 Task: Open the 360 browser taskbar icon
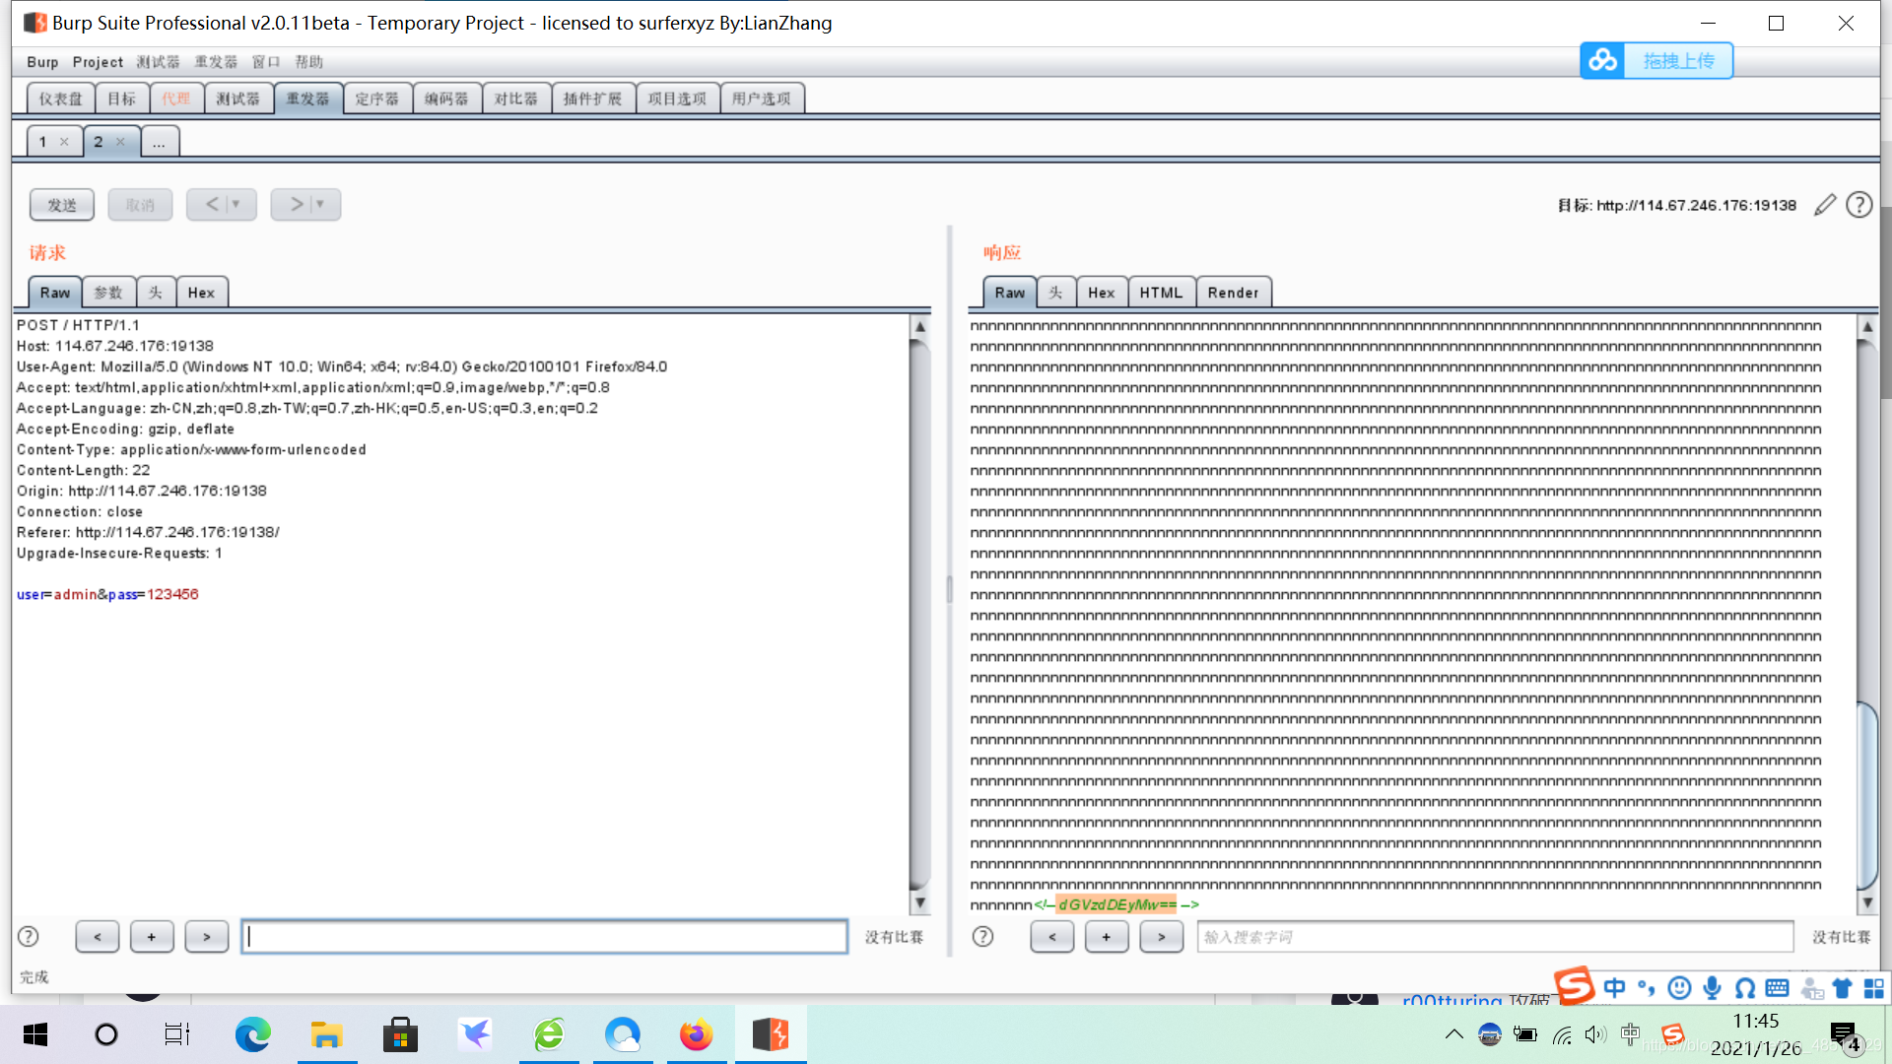[549, 1034]
